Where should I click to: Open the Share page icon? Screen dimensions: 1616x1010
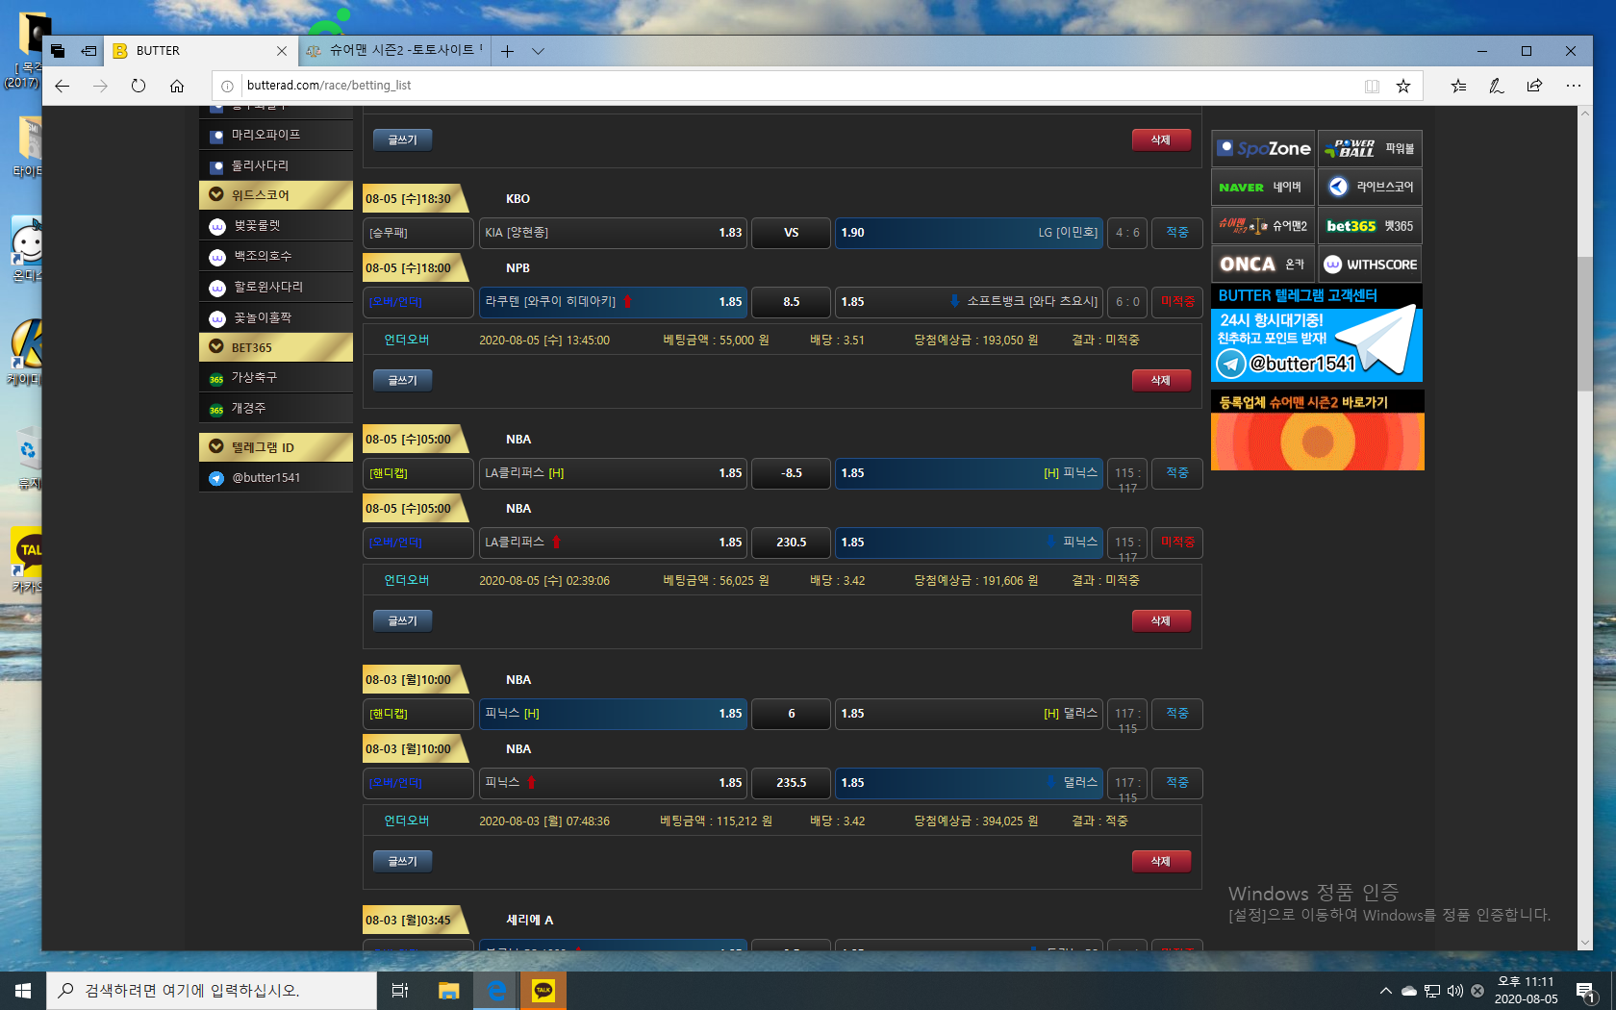pos(1534,86)
